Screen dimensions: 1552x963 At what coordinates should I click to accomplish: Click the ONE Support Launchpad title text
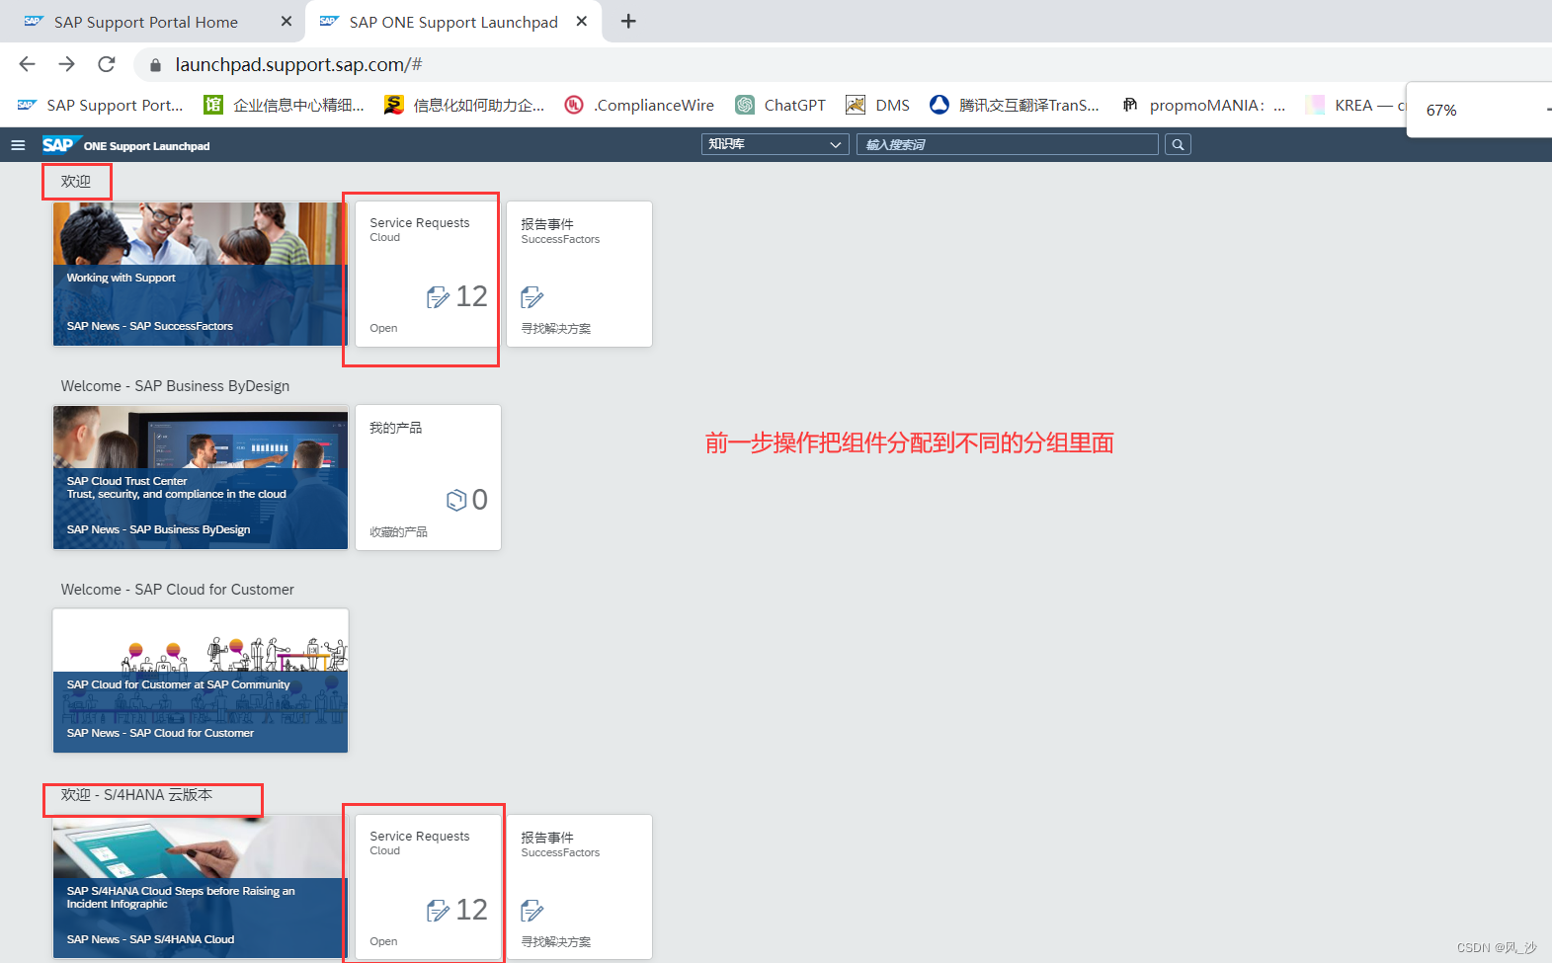point(146,146)
